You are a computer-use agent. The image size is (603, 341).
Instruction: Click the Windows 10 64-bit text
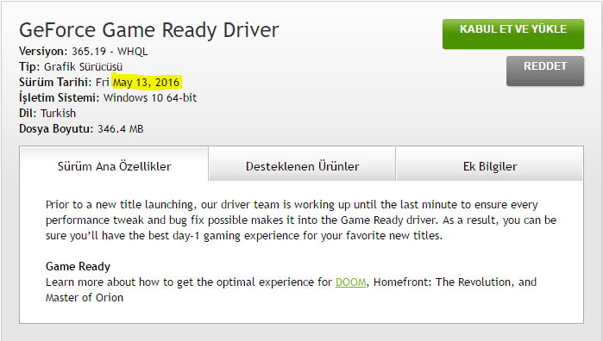150,98
